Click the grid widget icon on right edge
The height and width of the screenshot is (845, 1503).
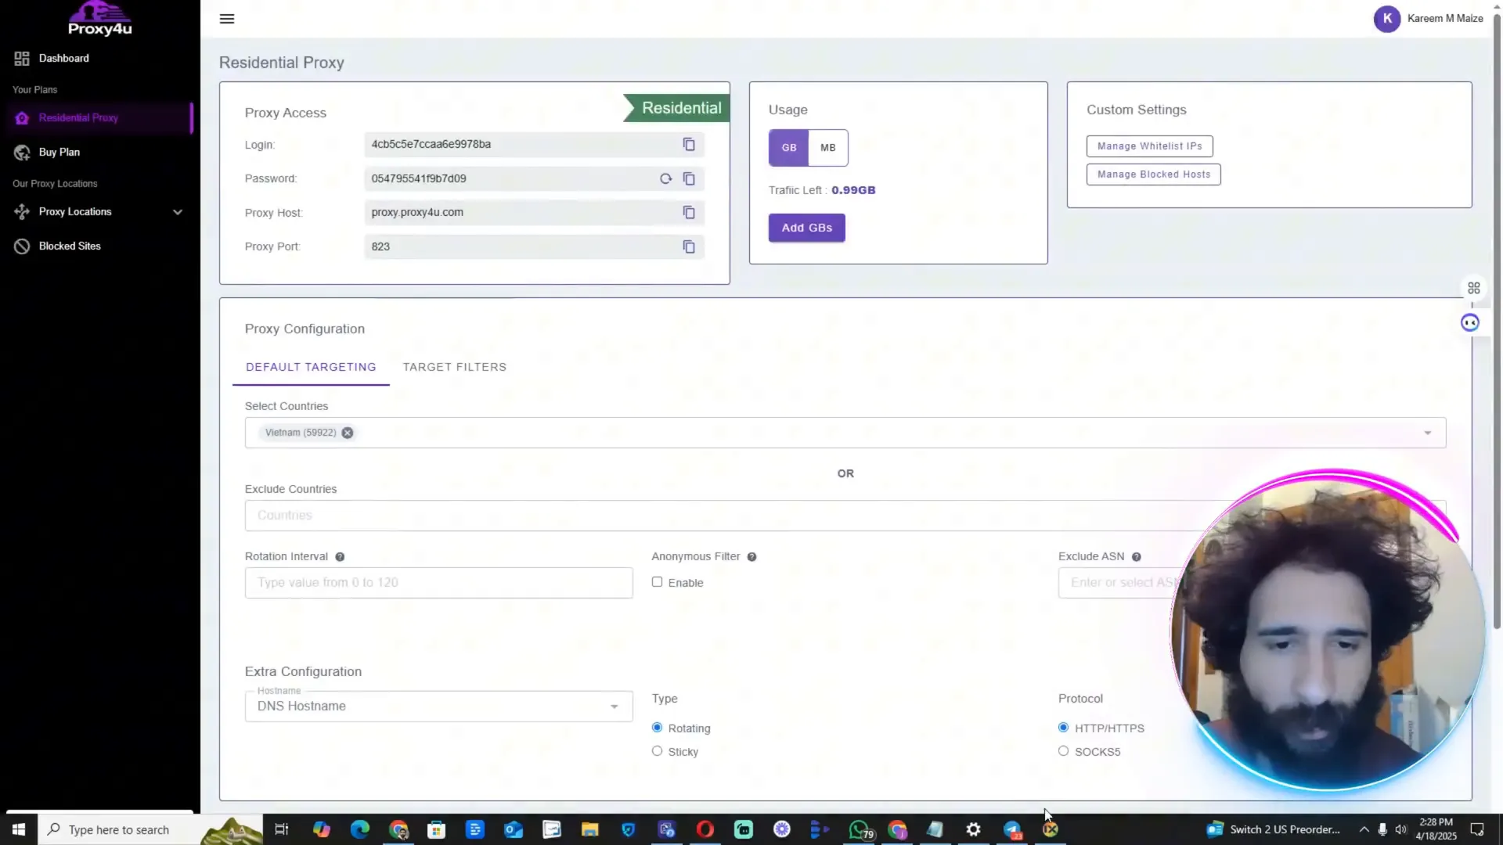(x=1473, y=288)
